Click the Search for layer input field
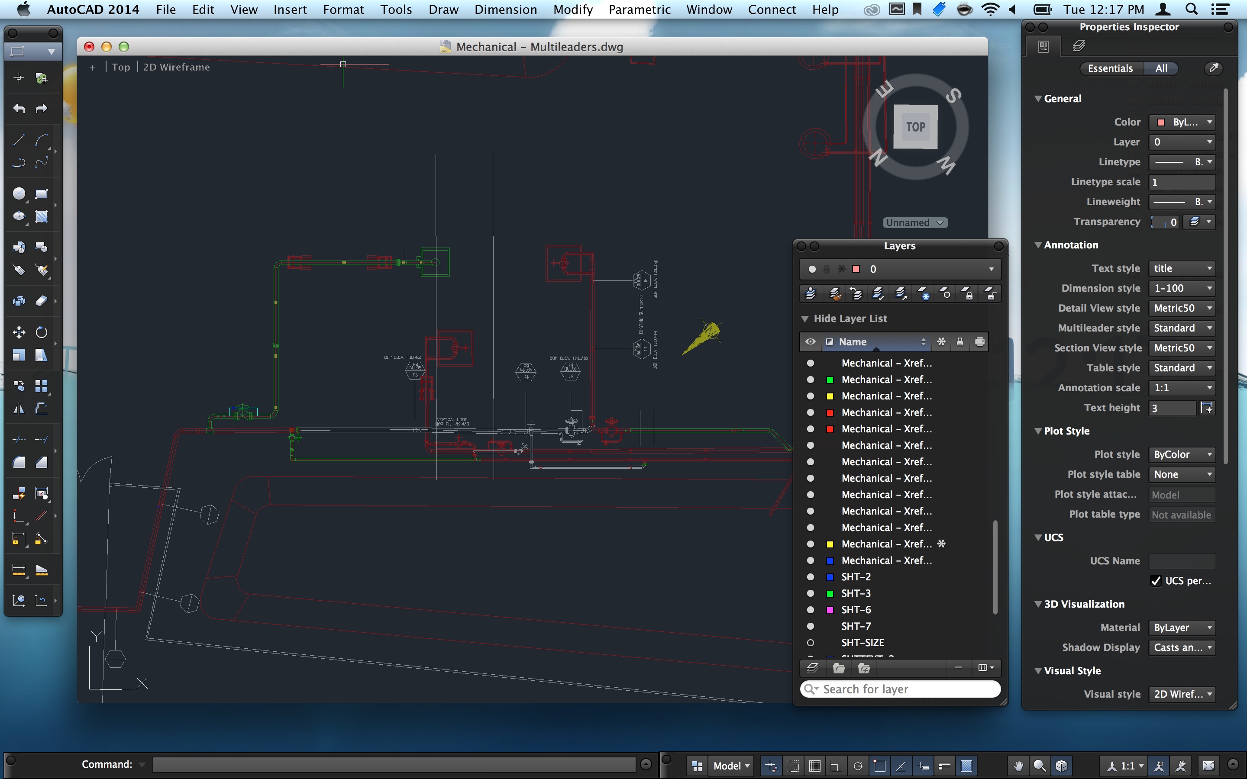The image size is (1247, 779). [901, 689]
